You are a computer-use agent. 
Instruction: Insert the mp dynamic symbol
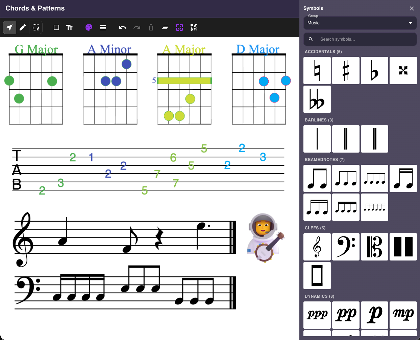tap(403, 315)
